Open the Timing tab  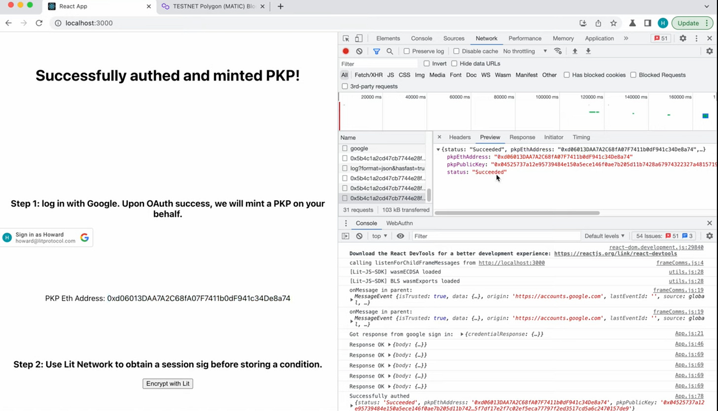point(581,137)
